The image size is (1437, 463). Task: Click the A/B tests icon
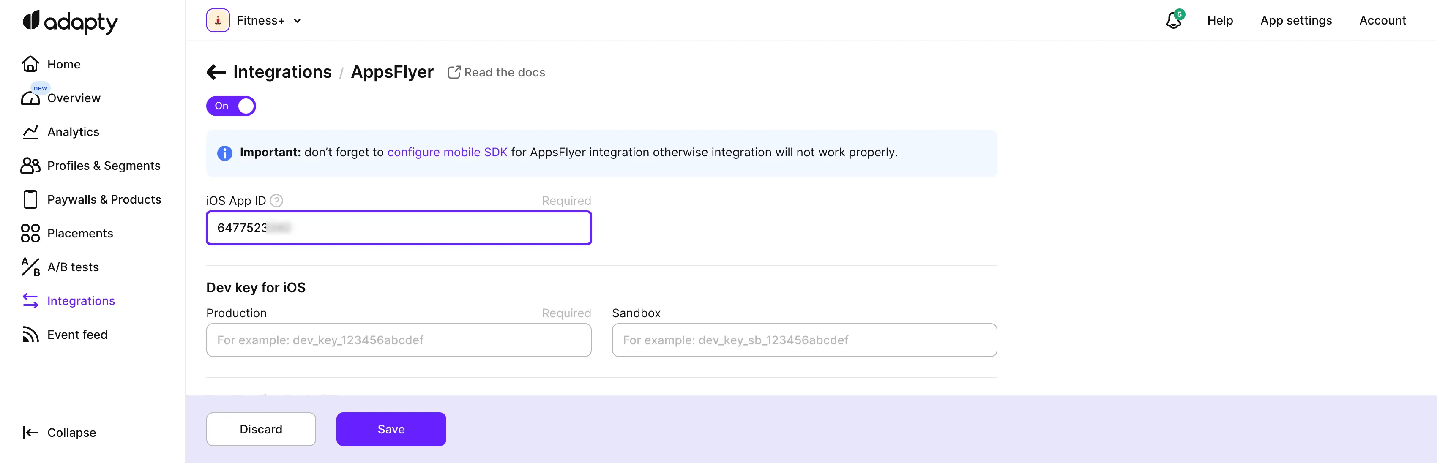pyautogui.click(x=30, y=267)
